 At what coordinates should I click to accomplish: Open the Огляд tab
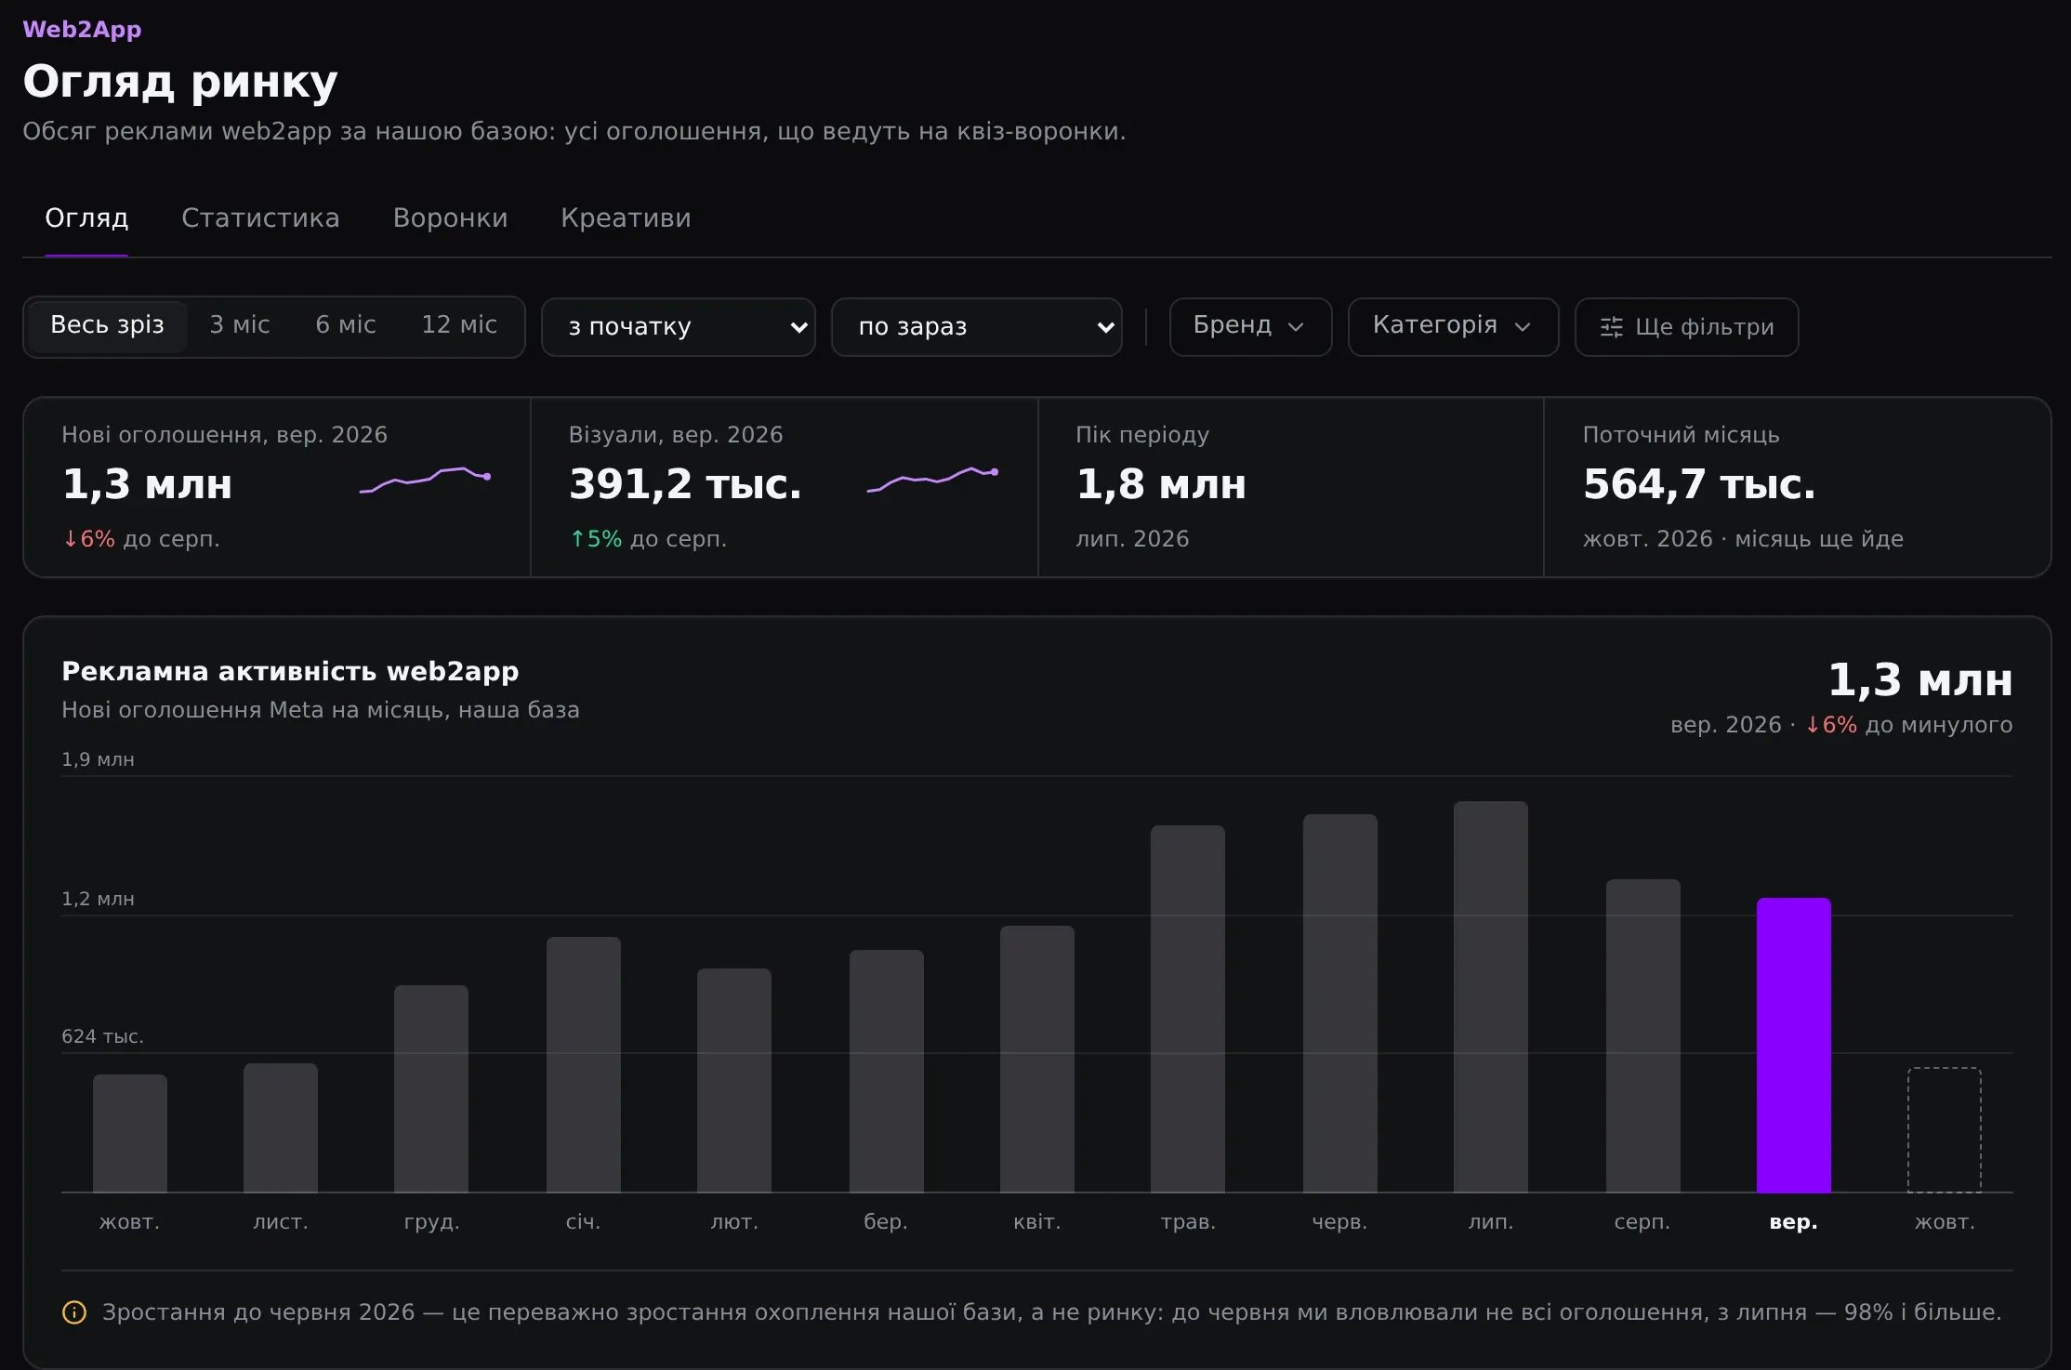pyautogui.click(x=86, y=217)
